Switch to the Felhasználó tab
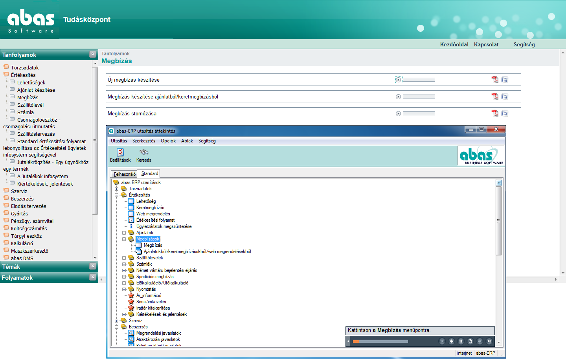This screenshot has width=566, height=359. pos(125,174)
